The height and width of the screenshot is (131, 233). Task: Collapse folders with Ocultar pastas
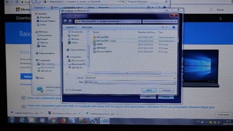[74, 90]
